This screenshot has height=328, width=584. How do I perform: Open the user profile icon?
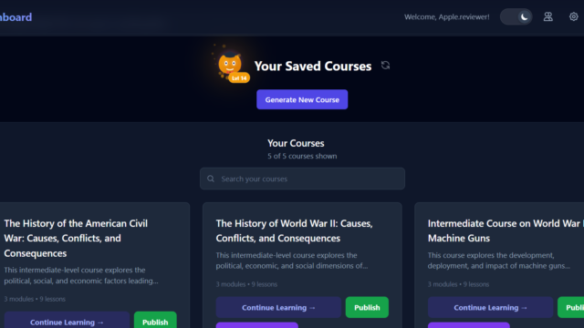547,16
